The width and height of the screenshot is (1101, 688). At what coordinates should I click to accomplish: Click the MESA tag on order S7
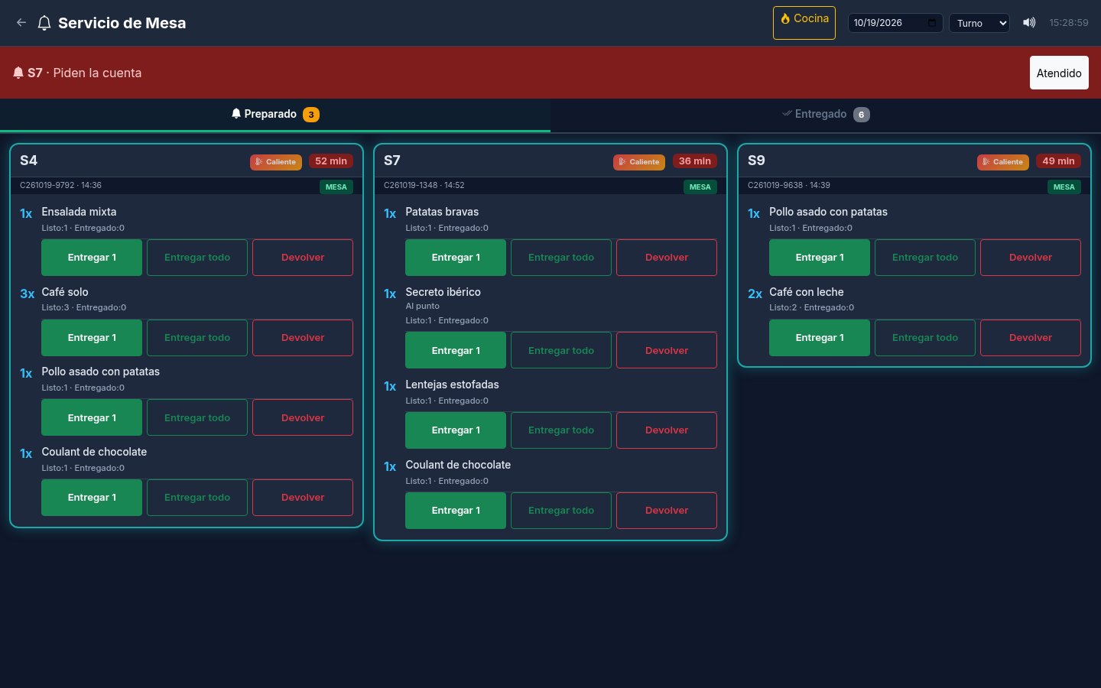[700, 187]
